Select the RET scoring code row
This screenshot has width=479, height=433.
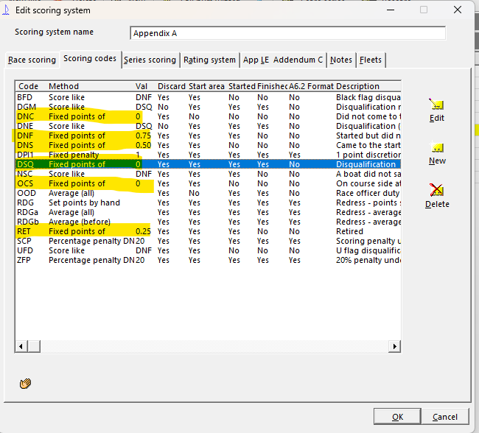tap(74, 231)
